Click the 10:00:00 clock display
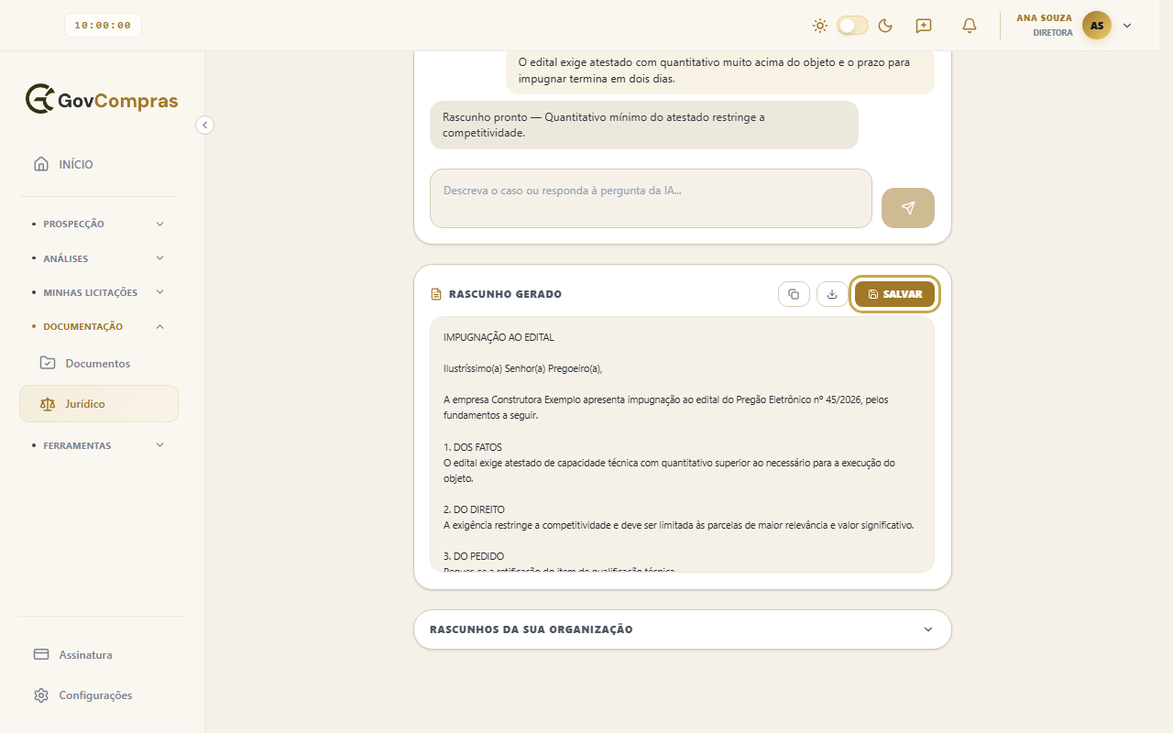Image resolution: width=1173 pixels, height=733 pixels. point(103,26)
